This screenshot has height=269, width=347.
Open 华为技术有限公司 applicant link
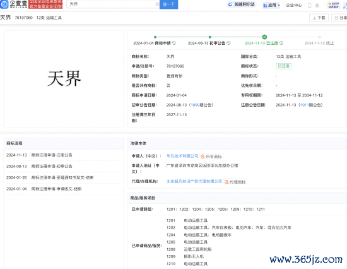182,156
